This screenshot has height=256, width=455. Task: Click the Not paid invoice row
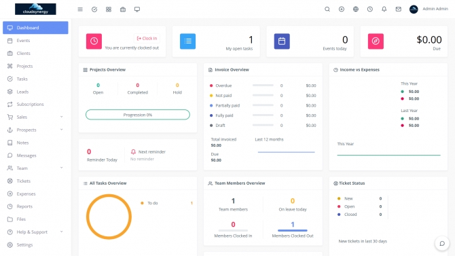click(x=263, y=96)
